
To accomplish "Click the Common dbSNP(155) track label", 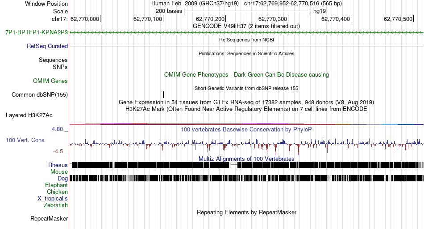I will (x=40, y=95).
